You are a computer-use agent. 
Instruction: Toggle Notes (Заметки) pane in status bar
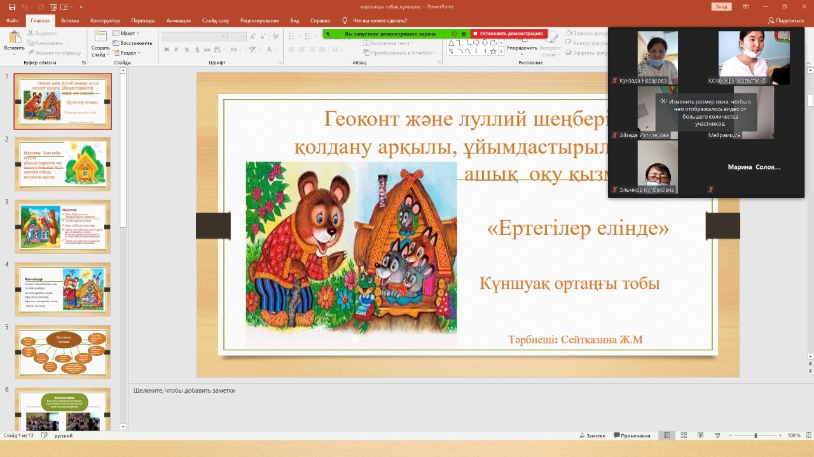click(x=591, y=435)
